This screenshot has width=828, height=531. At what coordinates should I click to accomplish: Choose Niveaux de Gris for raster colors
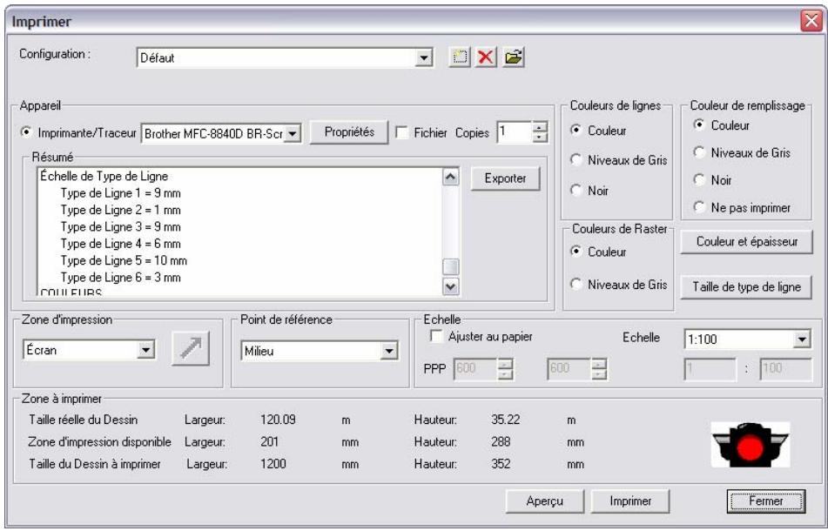click(576, 285)
